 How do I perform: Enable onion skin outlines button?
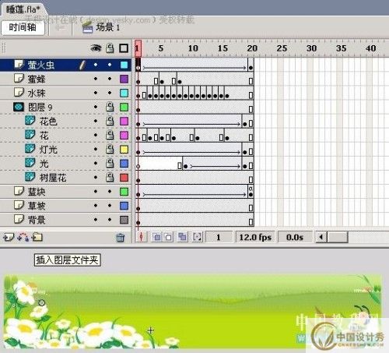(168, 237)
